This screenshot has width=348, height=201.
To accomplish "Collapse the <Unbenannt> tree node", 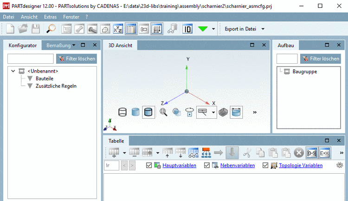I will coord(13,71).
